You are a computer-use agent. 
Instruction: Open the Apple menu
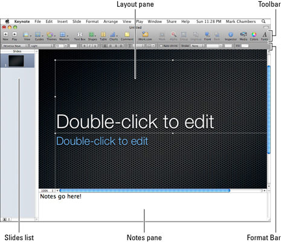7,21
